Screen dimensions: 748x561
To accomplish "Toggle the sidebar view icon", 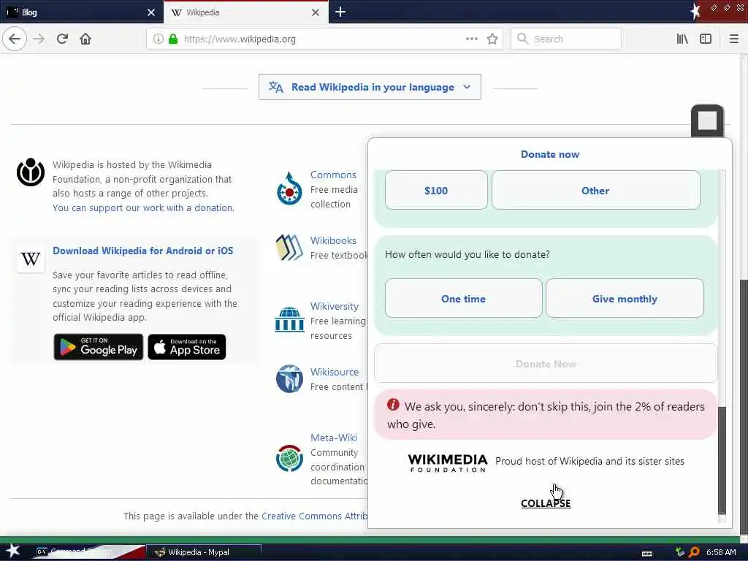I will tap(706, 39).
